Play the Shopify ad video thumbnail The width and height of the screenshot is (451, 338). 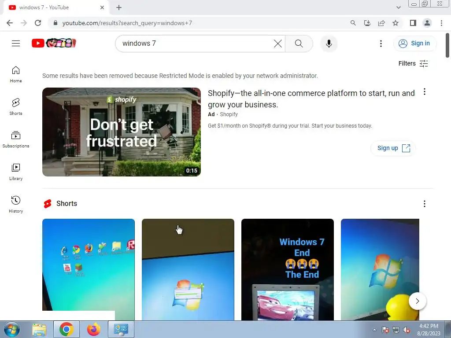[x=122, y=132]
